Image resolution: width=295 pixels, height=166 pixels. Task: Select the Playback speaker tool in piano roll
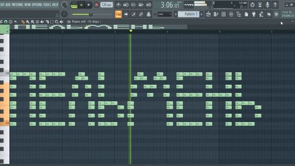[61, 22]
